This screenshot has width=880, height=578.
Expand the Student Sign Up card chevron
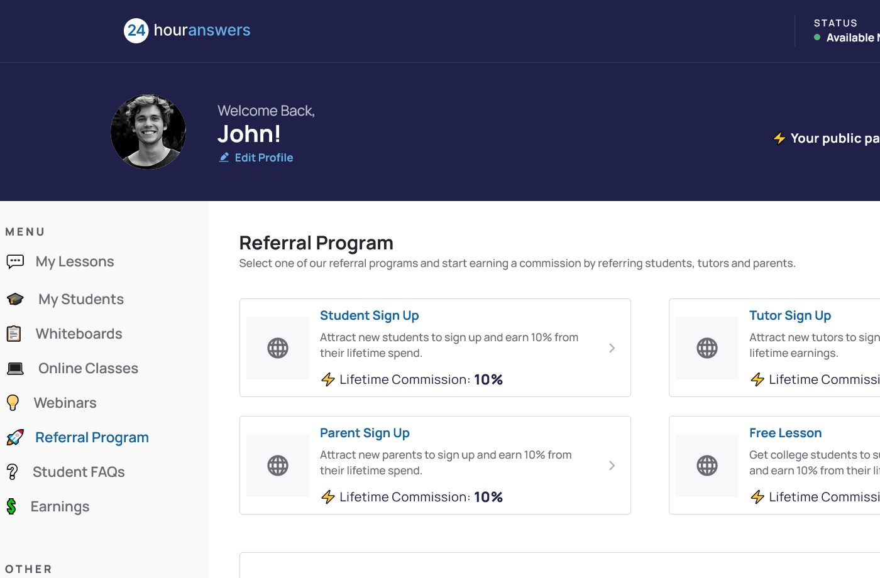pos(612,348)
